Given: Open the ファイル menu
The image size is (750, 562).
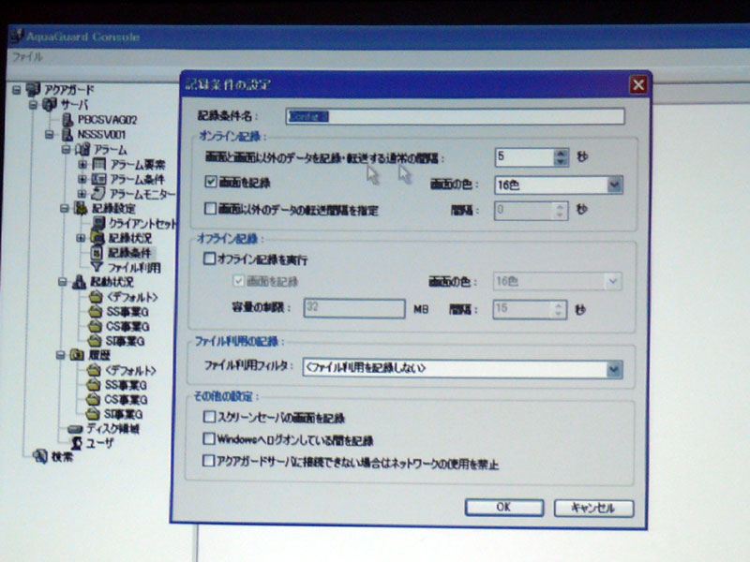Looking at the screenshot, I should point(27,56).
